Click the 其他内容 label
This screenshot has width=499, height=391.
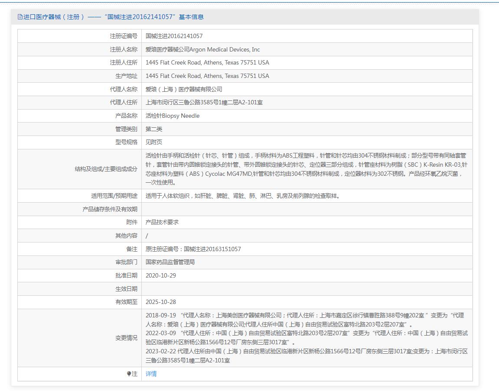pos(126,236)
